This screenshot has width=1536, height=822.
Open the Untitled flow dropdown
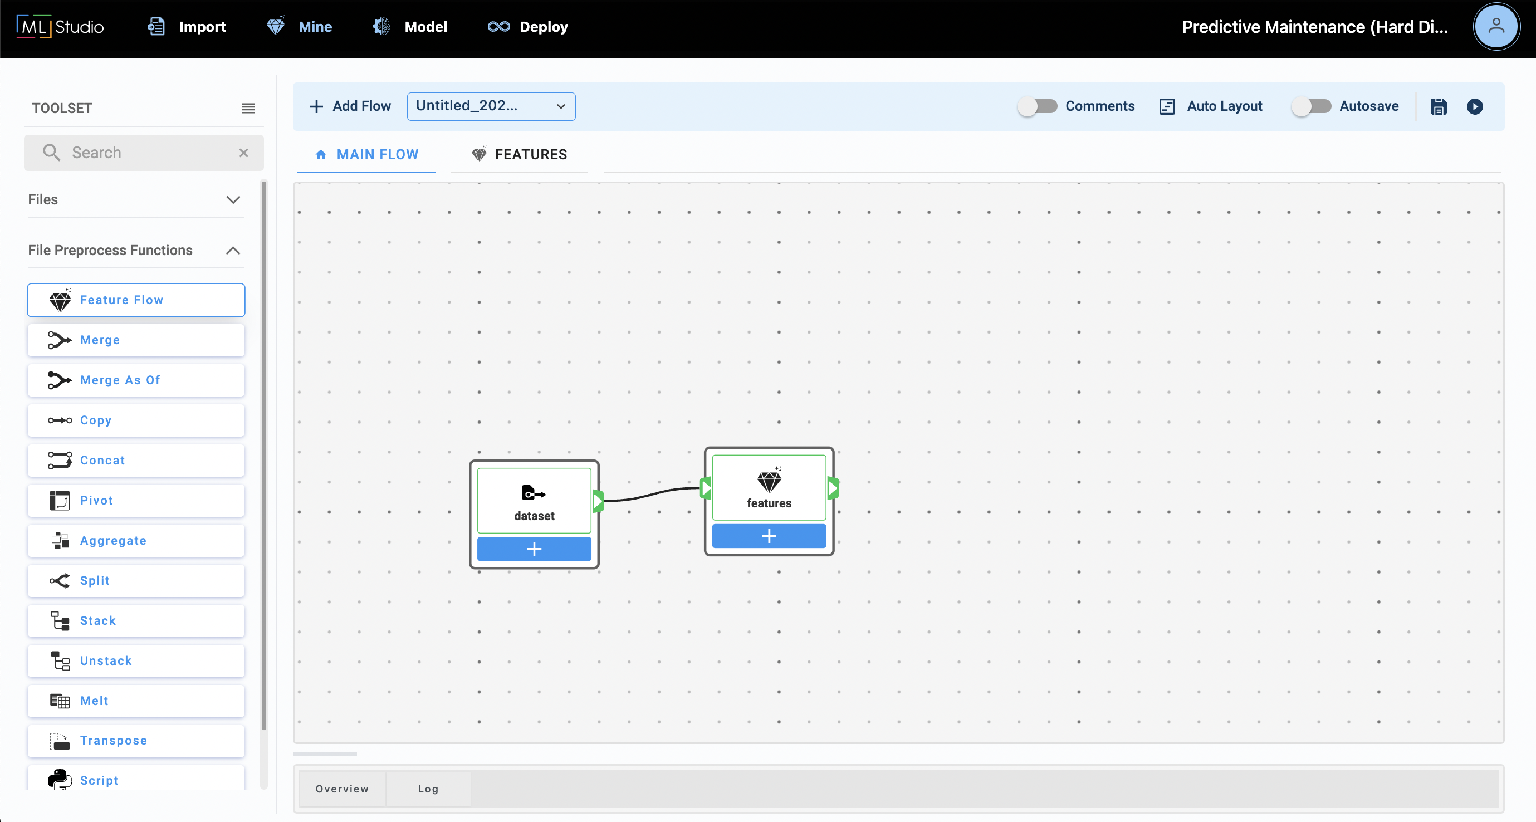(x=491, y=107)
